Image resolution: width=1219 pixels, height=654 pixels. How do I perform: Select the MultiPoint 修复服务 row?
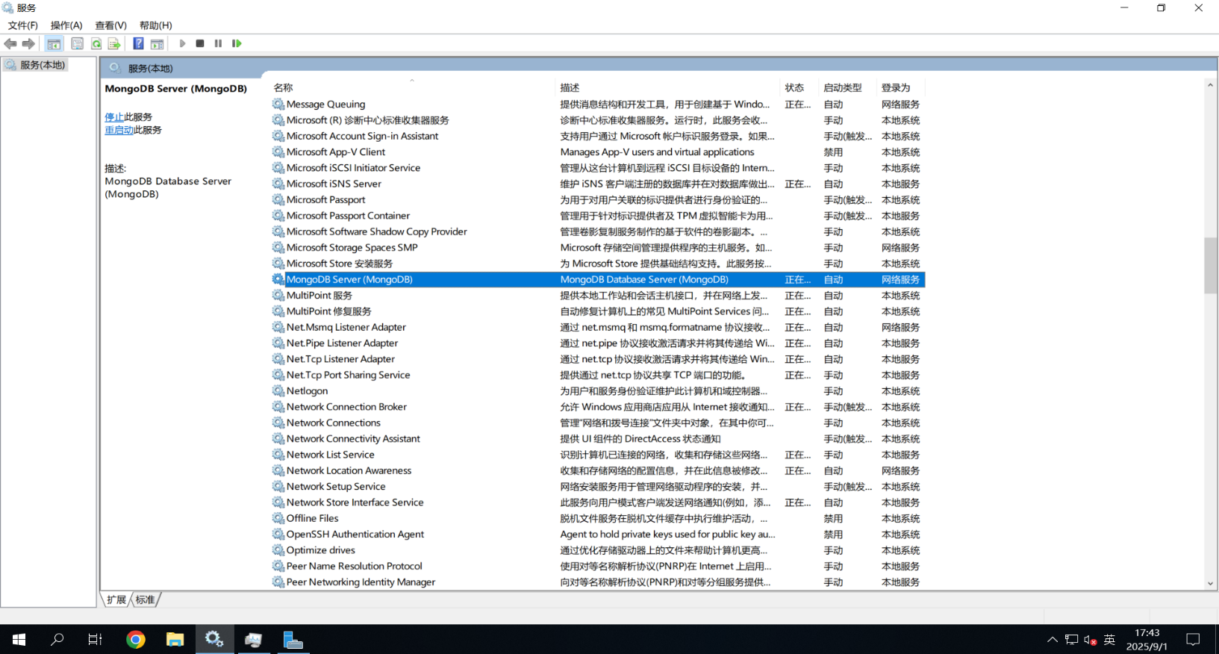[599, 311]
